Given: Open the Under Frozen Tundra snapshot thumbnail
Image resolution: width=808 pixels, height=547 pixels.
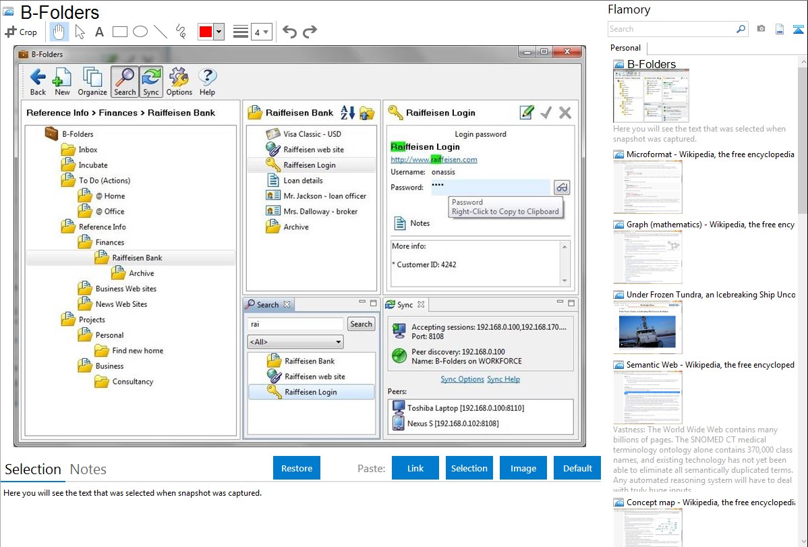Looking at the screenshot, I should [647, 327].
